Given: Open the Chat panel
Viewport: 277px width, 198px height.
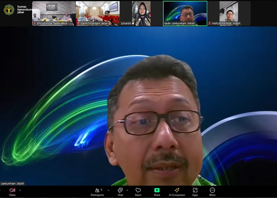Looking at the screenshot, I should 120,191.
